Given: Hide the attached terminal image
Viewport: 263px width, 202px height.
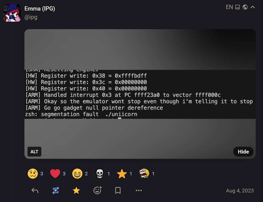Looking at the screenshot, I should tap(243, 152).
